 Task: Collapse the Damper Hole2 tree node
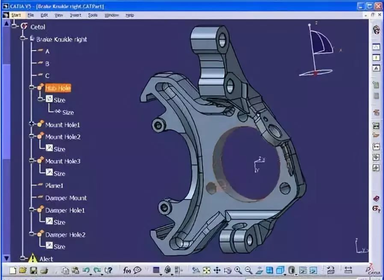32,233
